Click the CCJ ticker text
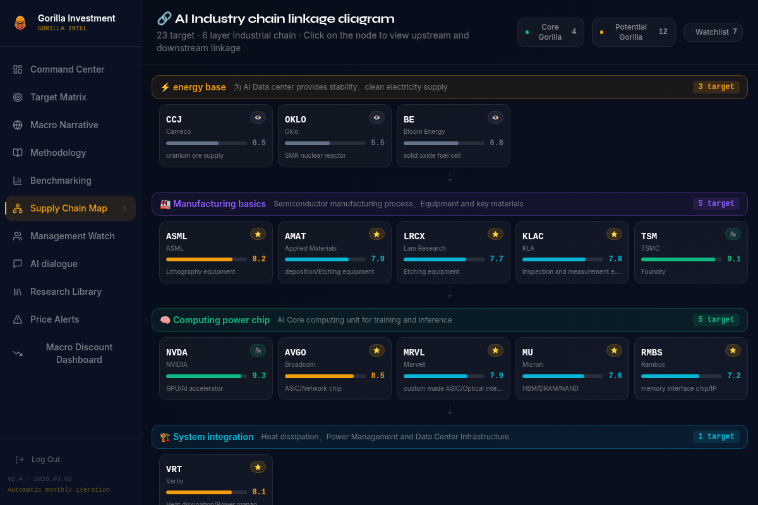The image size is (758, 505). pos(174,120)
